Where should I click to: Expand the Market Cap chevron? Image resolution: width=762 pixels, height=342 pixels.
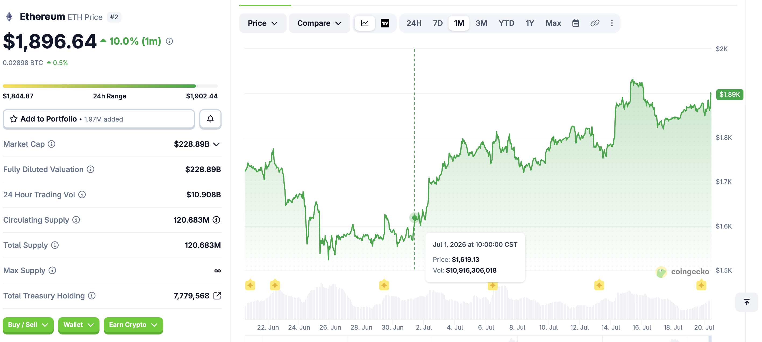[216, 144]
